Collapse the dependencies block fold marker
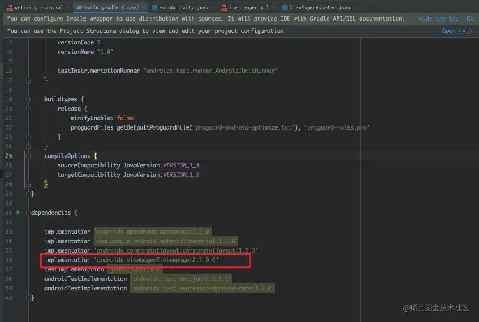 point(28,213)
